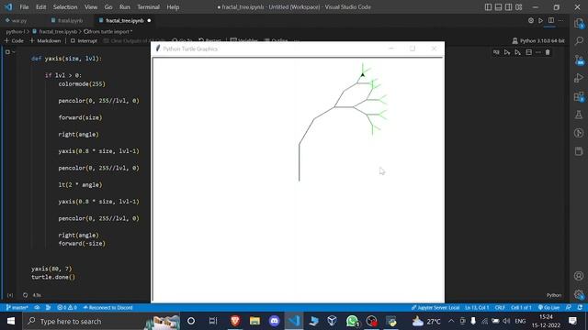Open the Search view in activity bar
This screenshot has width=588, height=330.
tap(579, 40)
